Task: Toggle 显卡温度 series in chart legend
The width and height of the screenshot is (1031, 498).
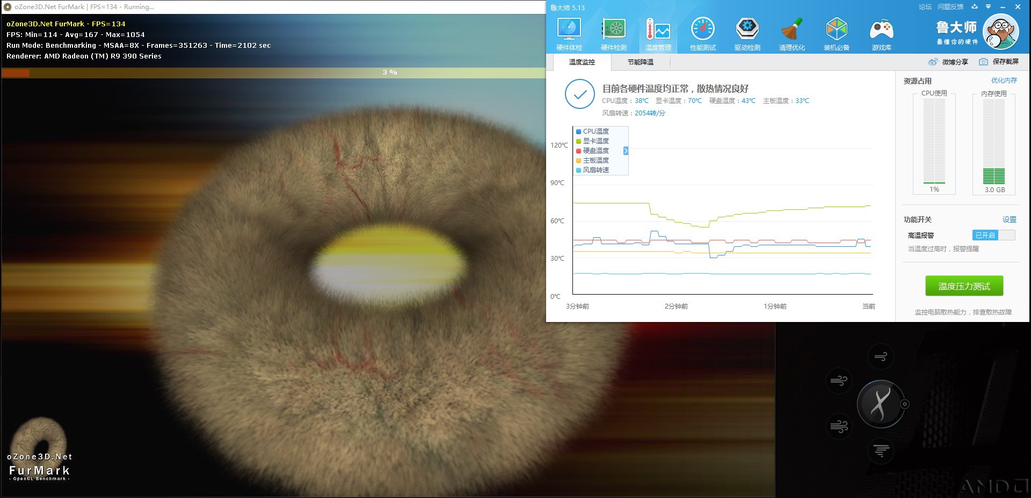Action: 592,141
